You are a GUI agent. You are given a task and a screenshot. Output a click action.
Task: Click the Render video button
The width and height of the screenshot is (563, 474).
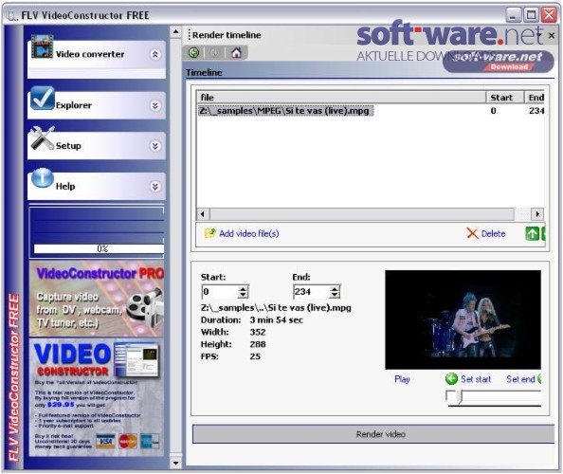(x=373, y=434)
